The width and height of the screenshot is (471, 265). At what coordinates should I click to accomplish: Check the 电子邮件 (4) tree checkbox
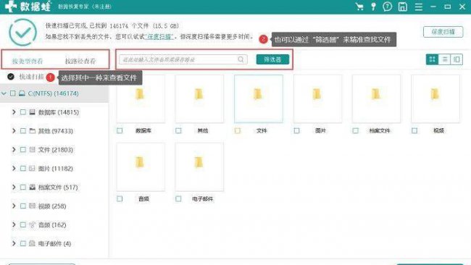coord(23,243)
